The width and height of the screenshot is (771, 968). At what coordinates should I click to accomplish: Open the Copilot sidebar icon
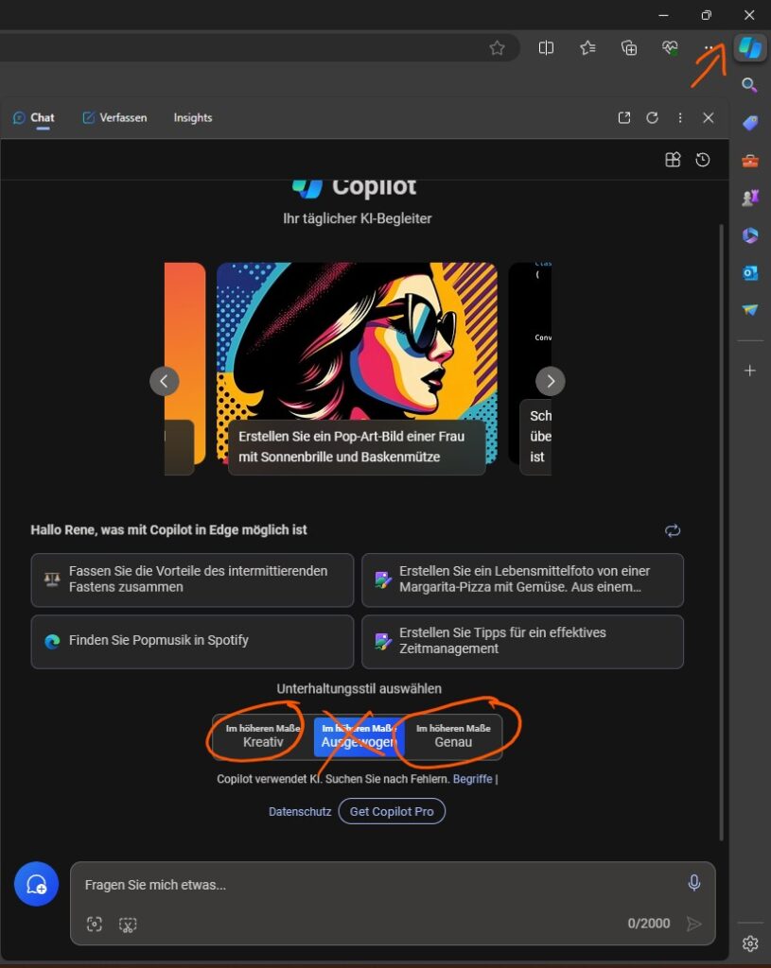coord(750,47)
